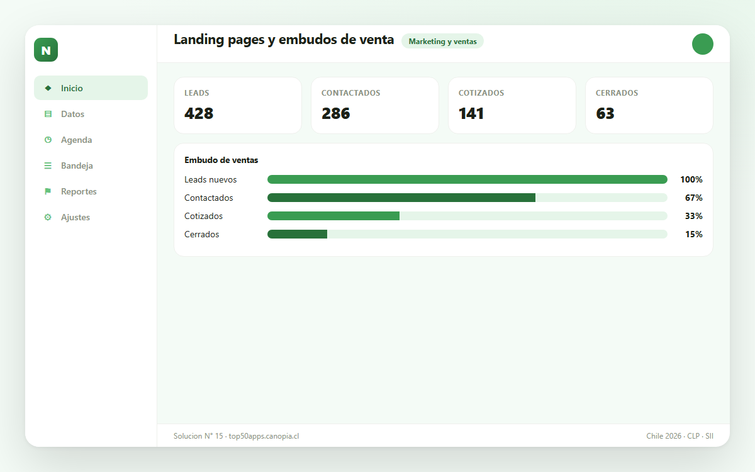Click the diamond icon beside Inicio
The width and height of the screenshot is (755, 472).
pos(48,88)
